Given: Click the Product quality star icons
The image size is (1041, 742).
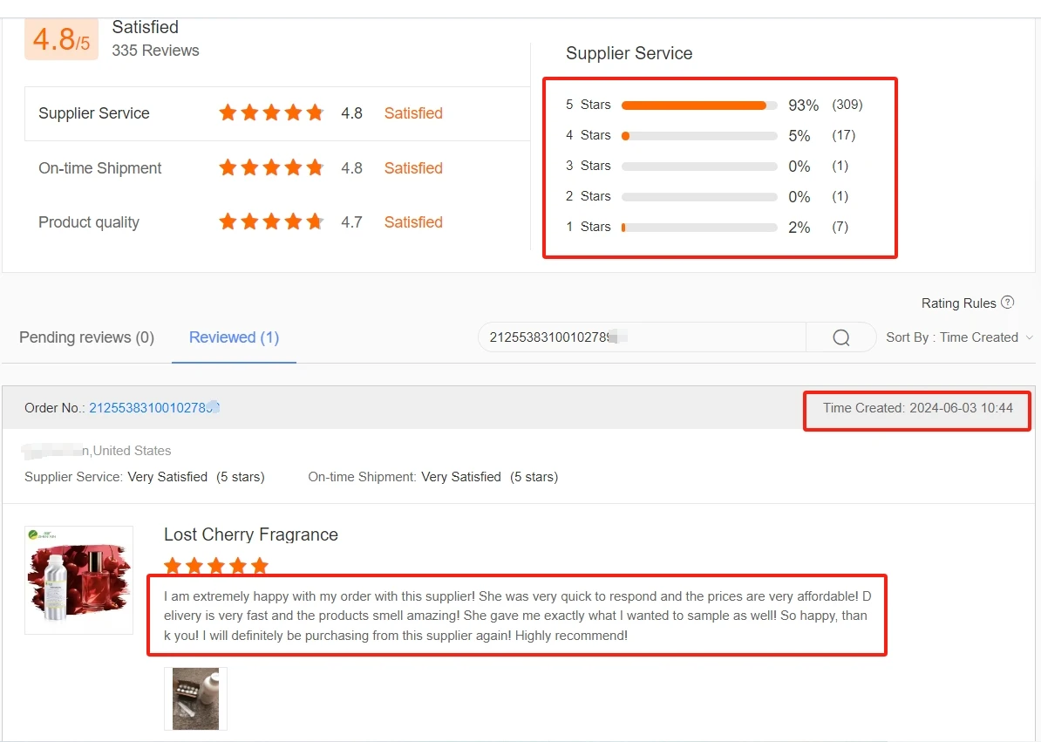Looking at the screenshot, I should pos(271,222).
